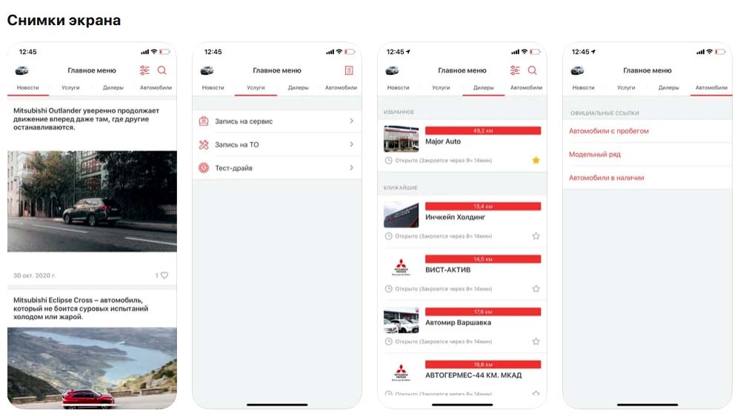Like the Outlander news with heart icon
The height and width of the screenshot is (416, 743).
(x=164, y=275)
